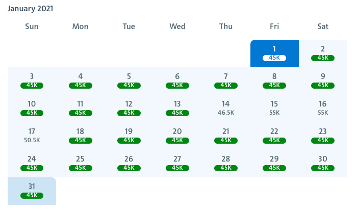This screenshot has height=214, width=358.
Task: Click January 18 date cell
Action: point(80,136)
